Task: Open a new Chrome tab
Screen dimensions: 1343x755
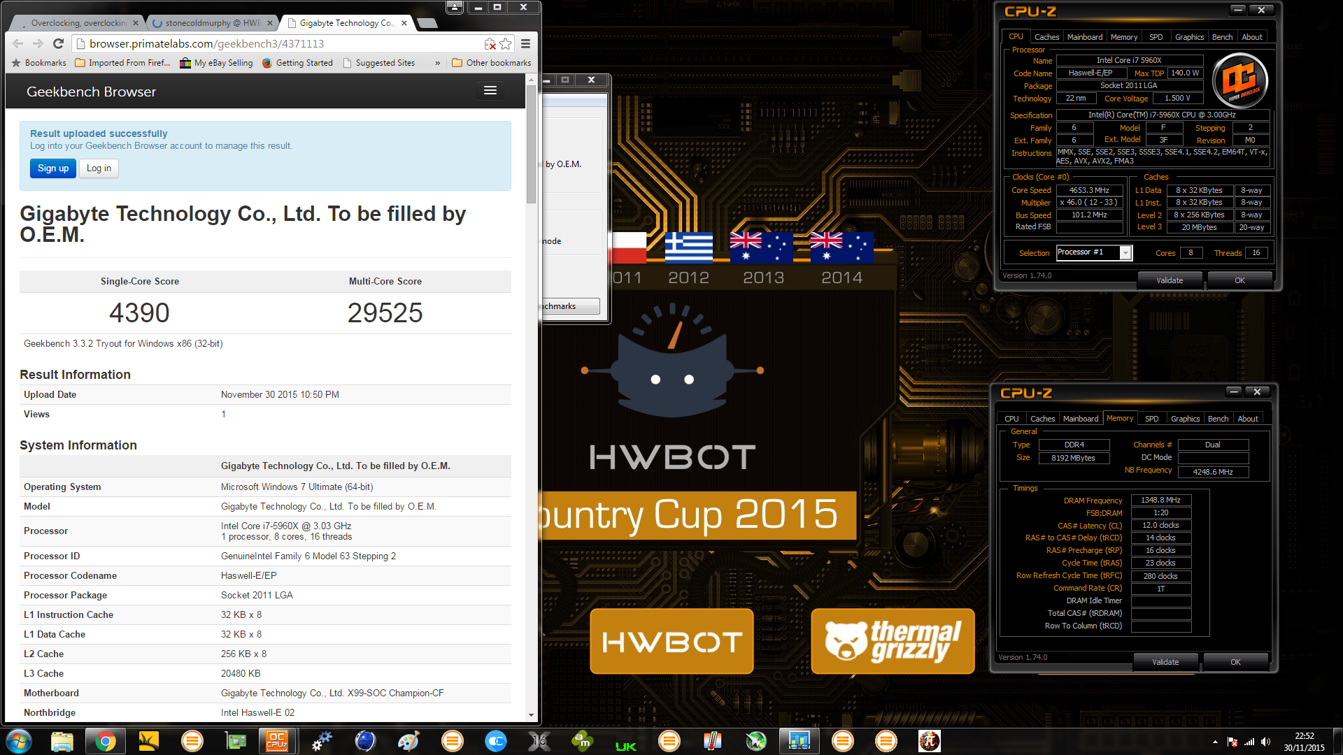Action: 427,23
